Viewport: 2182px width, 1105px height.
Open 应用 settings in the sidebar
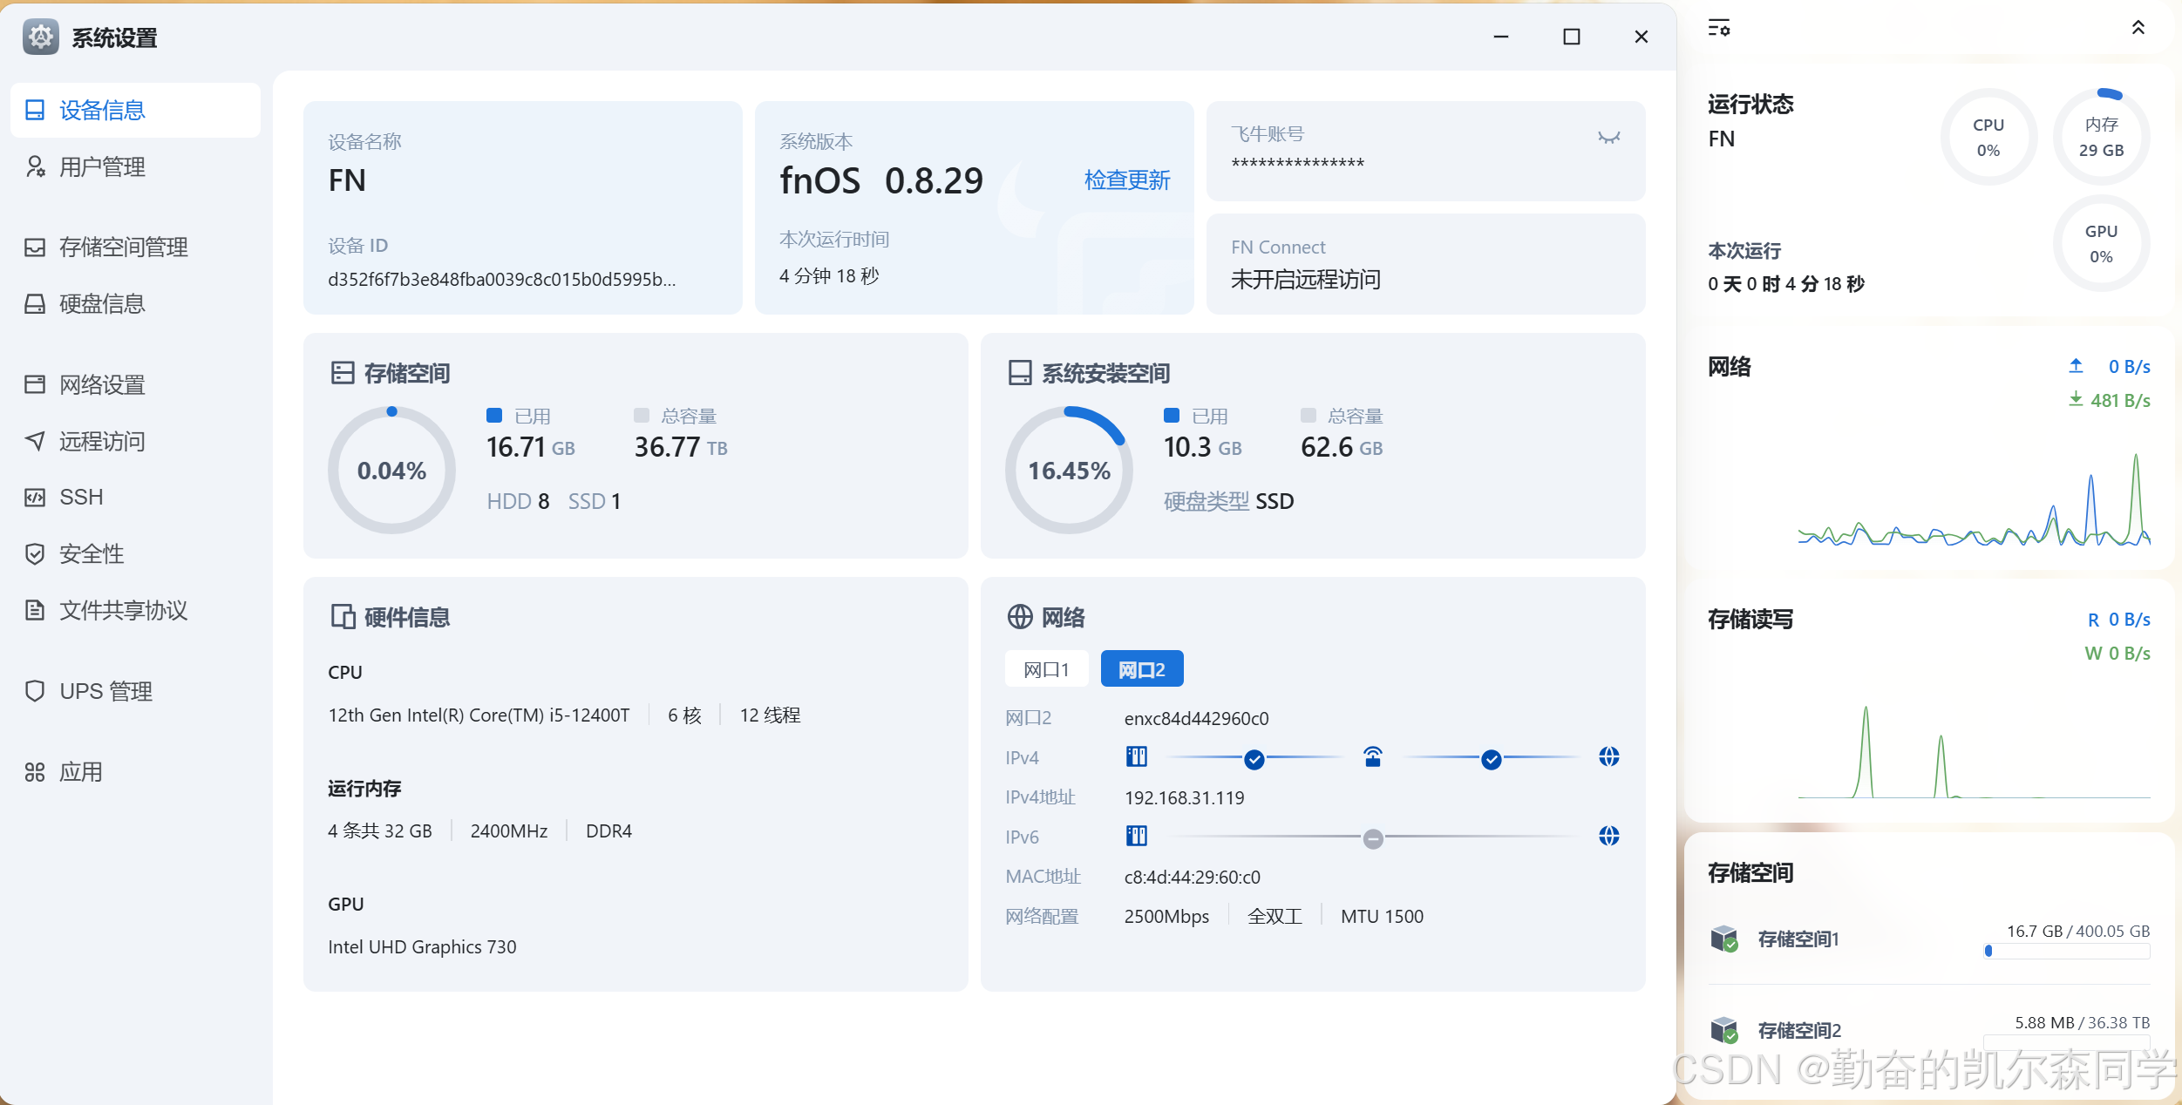tap(80, 772)
